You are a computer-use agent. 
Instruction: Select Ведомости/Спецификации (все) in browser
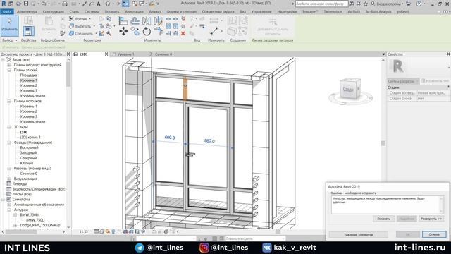point(39,189)
